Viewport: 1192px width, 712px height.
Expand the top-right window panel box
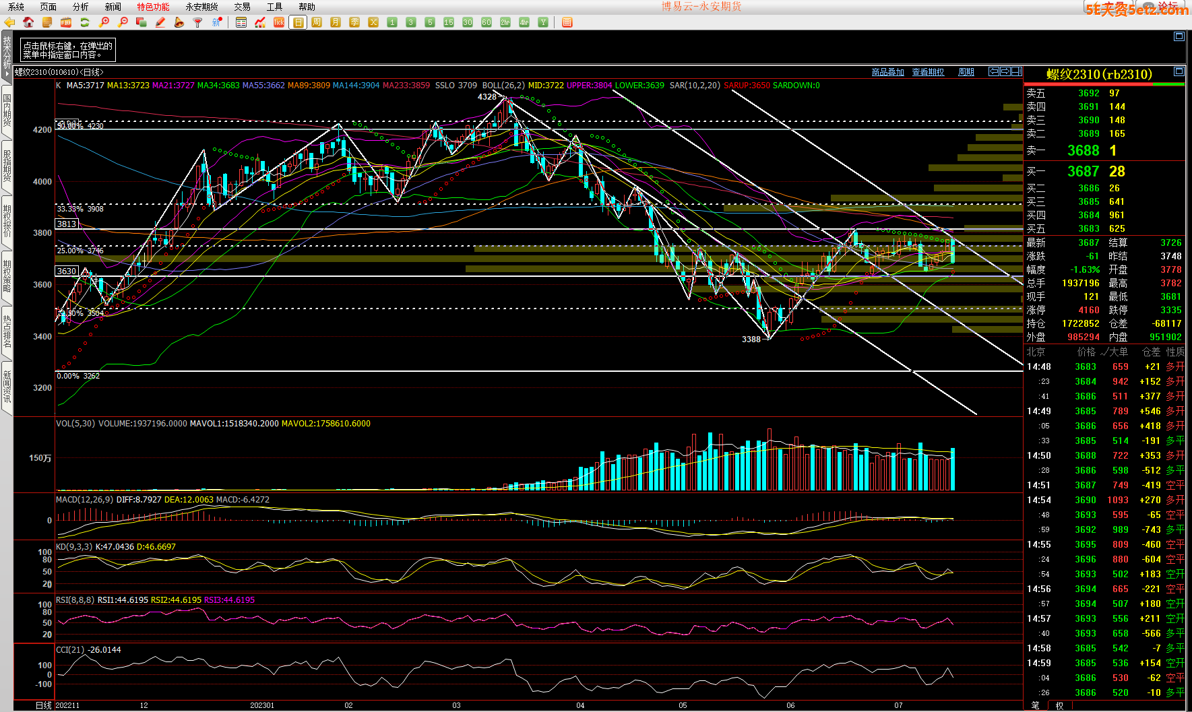point(1179,36)
